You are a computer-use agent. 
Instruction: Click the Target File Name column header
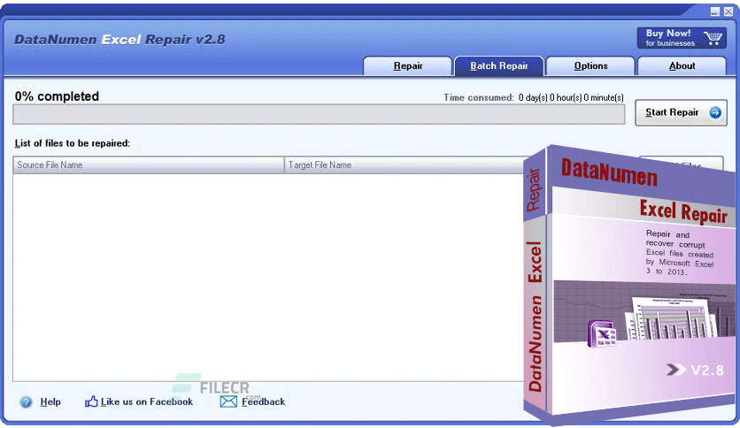click(404, 165)
